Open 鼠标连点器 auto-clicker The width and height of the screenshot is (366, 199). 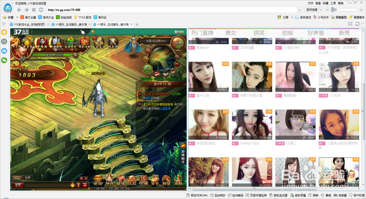pos(279,195)
